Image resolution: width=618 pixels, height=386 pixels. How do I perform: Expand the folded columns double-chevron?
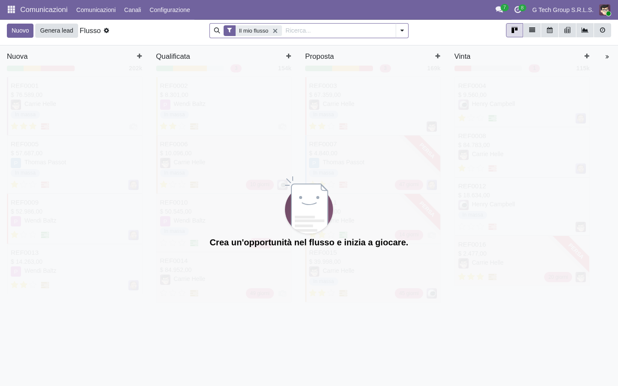607,57
